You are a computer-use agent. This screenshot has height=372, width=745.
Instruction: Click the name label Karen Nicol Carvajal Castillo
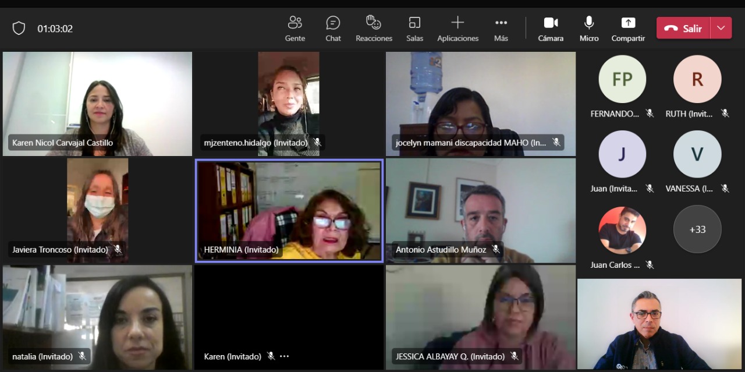pyautogui.click(x=63, y=143)
